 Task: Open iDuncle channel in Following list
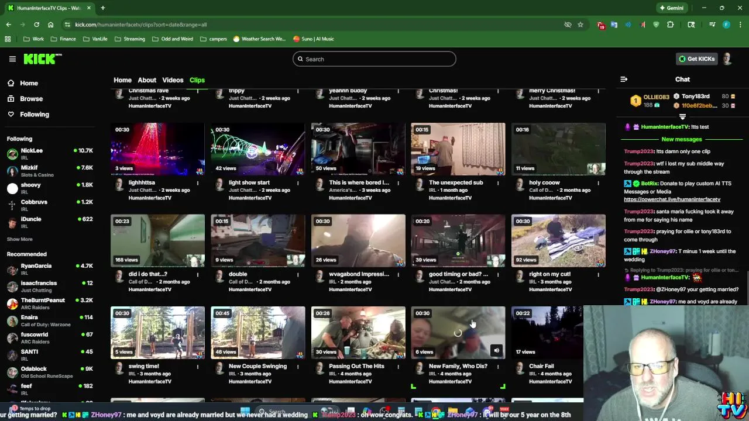tap(51, 222)
